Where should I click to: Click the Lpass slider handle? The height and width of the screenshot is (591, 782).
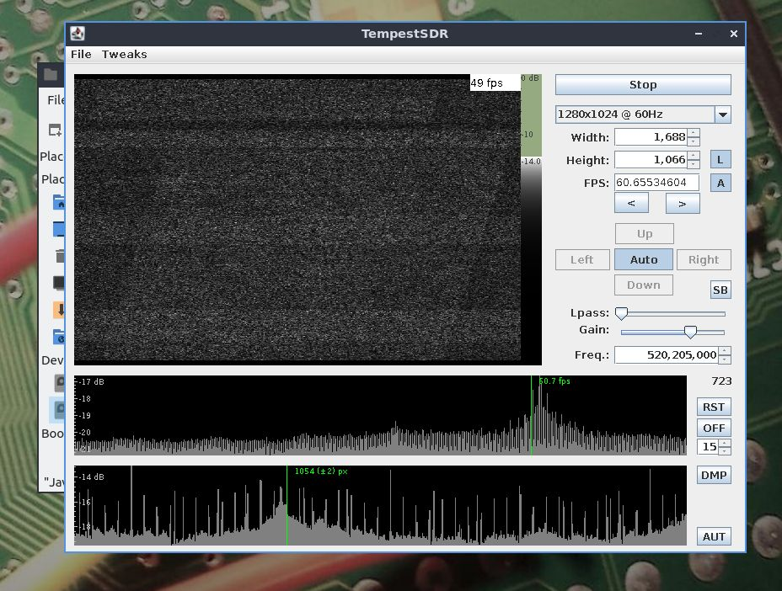(x=621, y=313)
